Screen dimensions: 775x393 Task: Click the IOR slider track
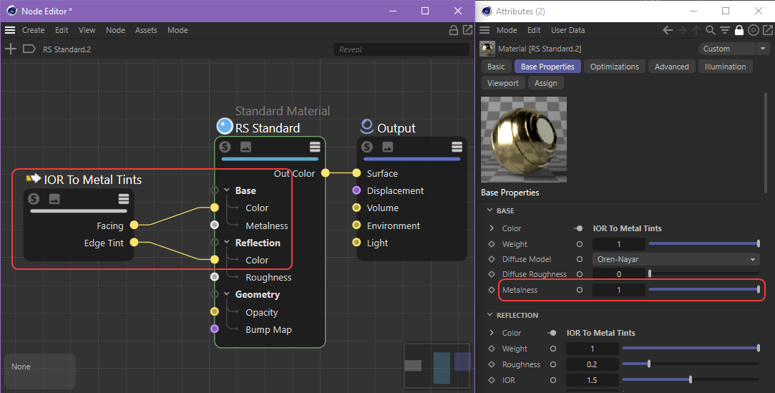[691, 380]
